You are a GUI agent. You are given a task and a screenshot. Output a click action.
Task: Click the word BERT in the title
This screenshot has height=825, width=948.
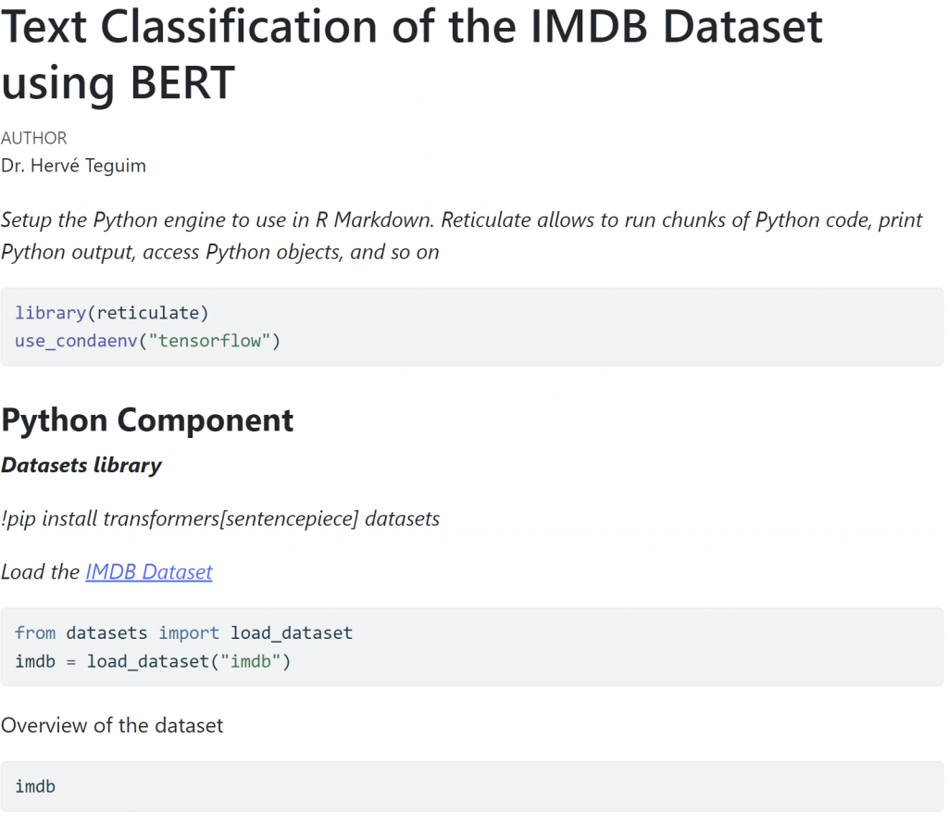182,82
